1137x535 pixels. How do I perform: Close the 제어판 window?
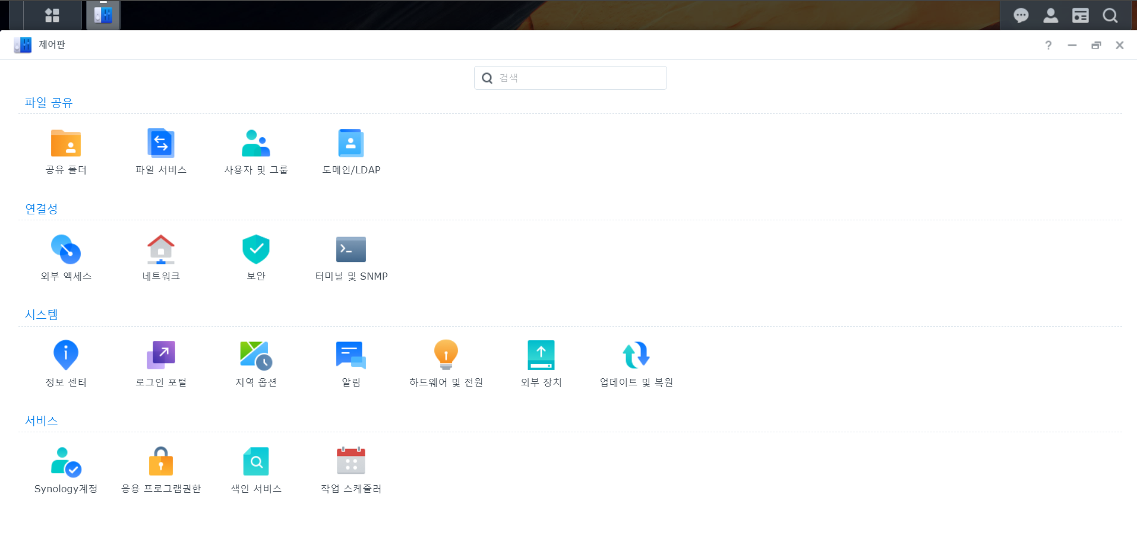pyautogui.click(x=1120, y=45)
